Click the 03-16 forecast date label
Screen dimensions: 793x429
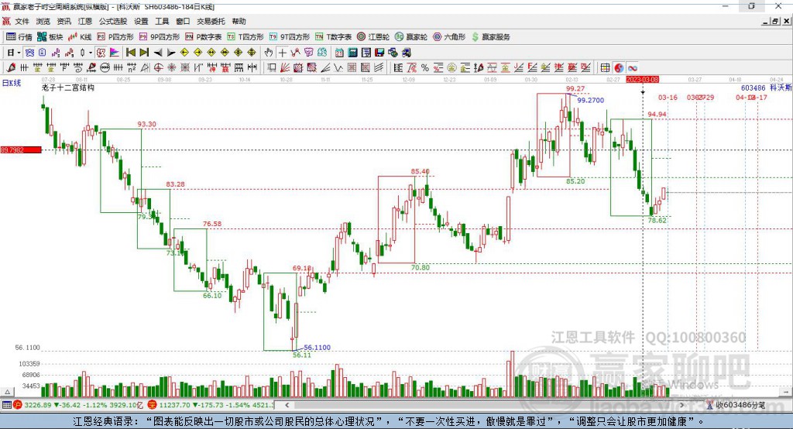click(668, 97)
